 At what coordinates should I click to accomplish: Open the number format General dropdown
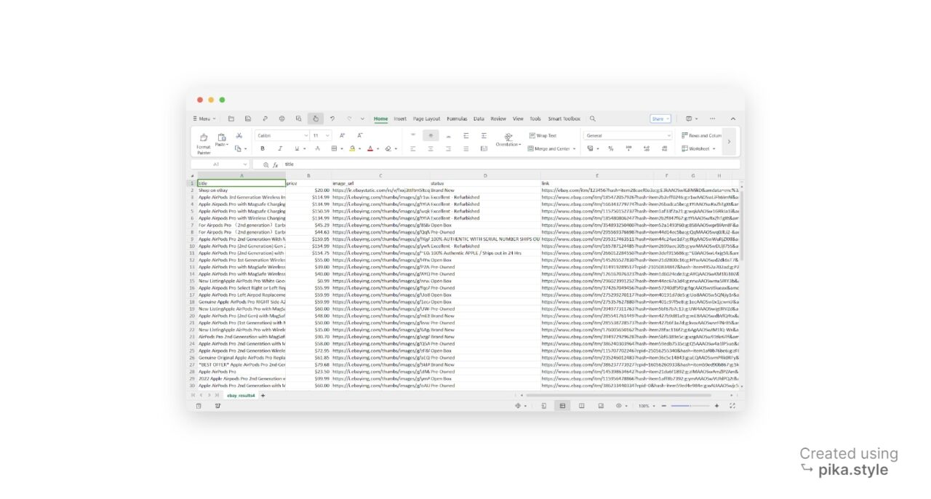(627, 136)
